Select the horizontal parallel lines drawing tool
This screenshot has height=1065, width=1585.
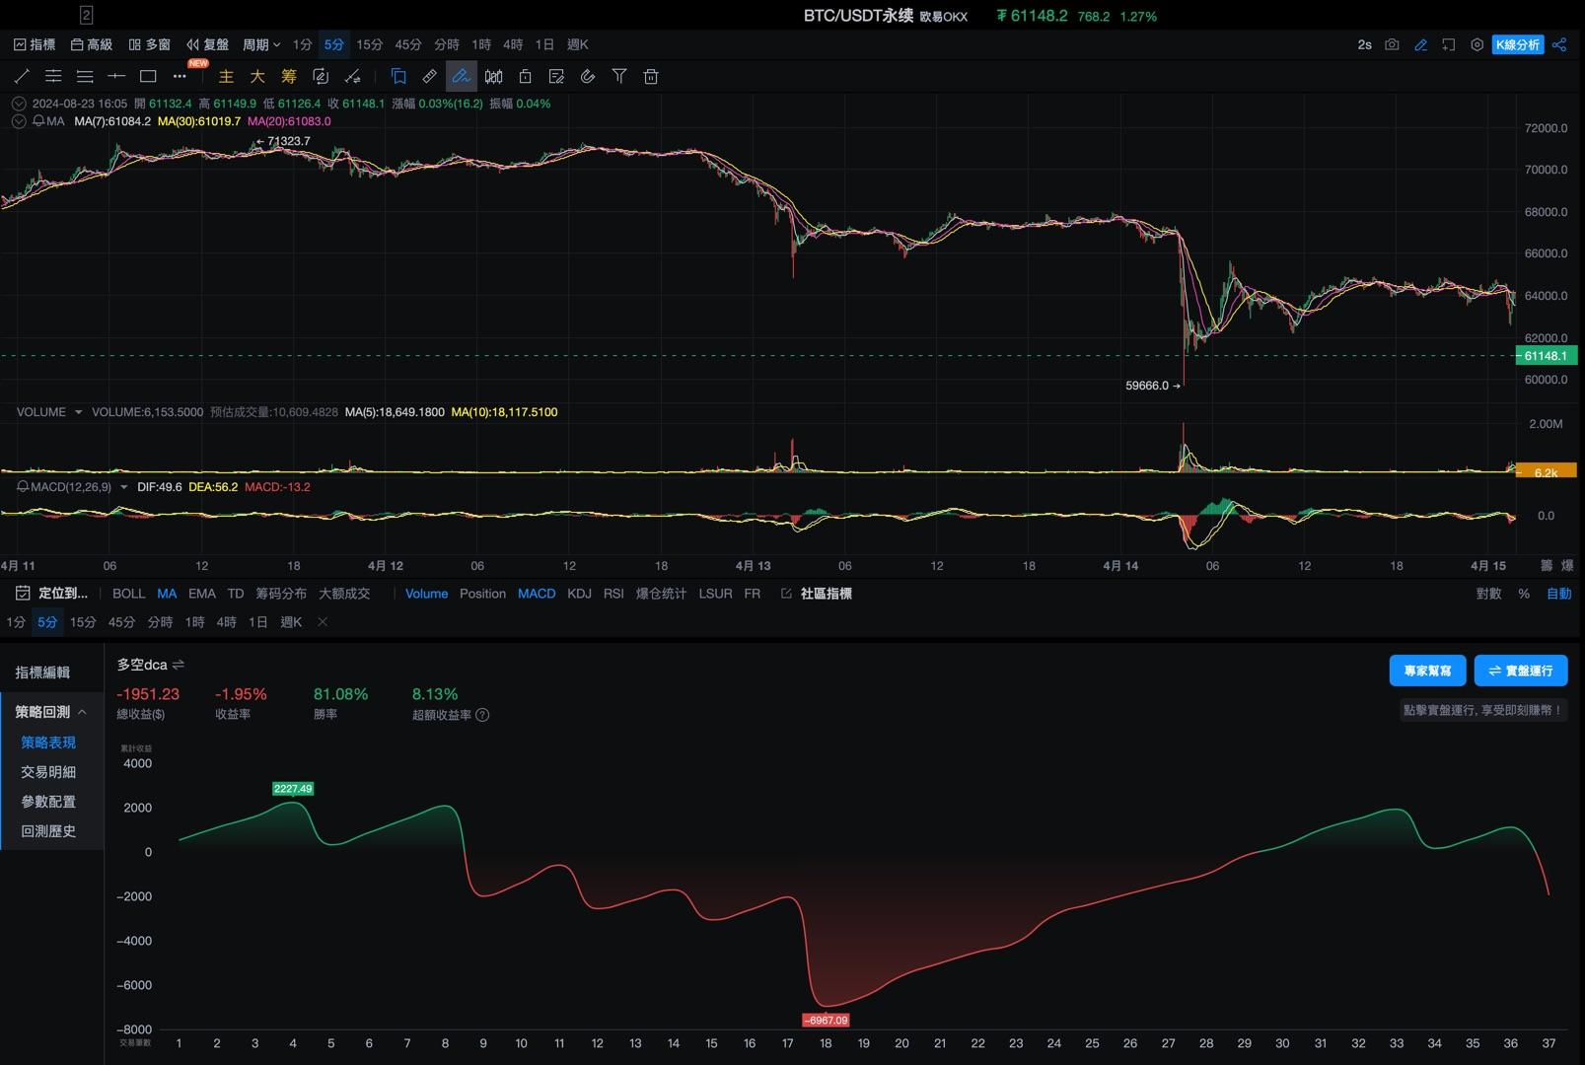53,76
